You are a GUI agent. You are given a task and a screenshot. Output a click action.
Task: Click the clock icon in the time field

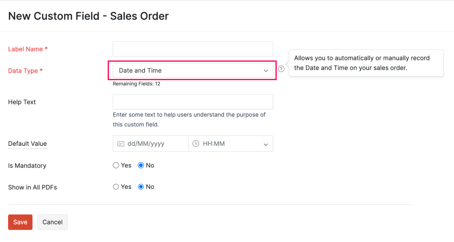coord(196,144)
